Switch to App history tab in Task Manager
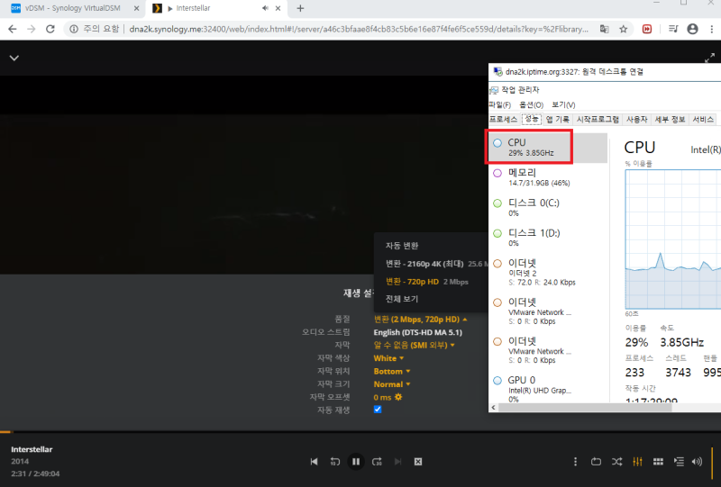This screenshot has height=487, width=721. point(557,120)
